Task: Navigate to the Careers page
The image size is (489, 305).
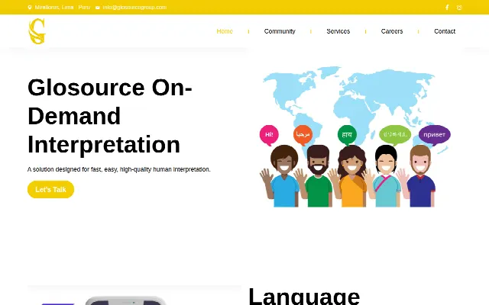Action: point(392,31)
